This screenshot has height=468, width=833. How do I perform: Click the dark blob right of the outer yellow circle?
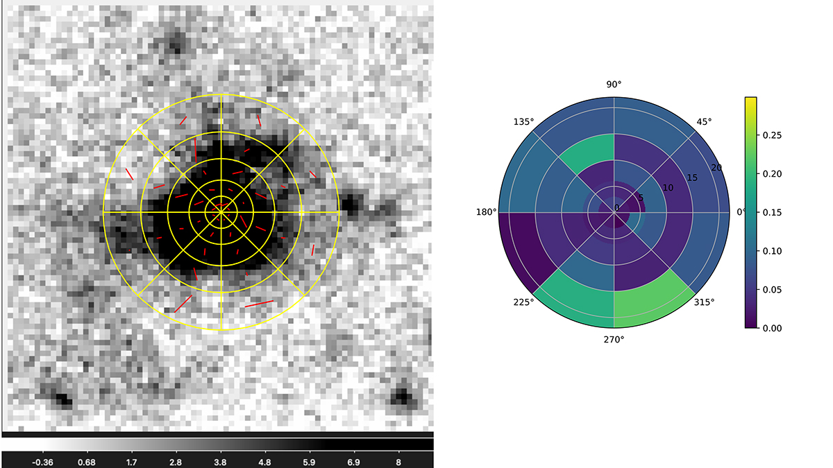pyautogui.click(x=351, y=205)
